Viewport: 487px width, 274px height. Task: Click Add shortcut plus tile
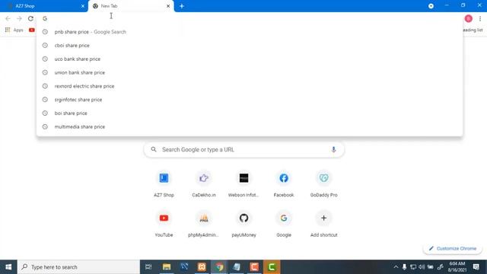tap(323, 224)
